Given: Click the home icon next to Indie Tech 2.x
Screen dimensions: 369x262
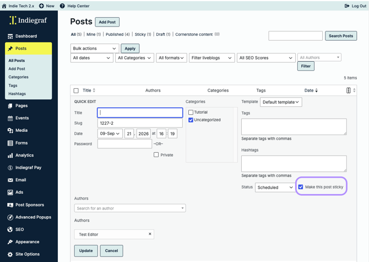Looking at the screenshot, I should [x=4, y=6].
